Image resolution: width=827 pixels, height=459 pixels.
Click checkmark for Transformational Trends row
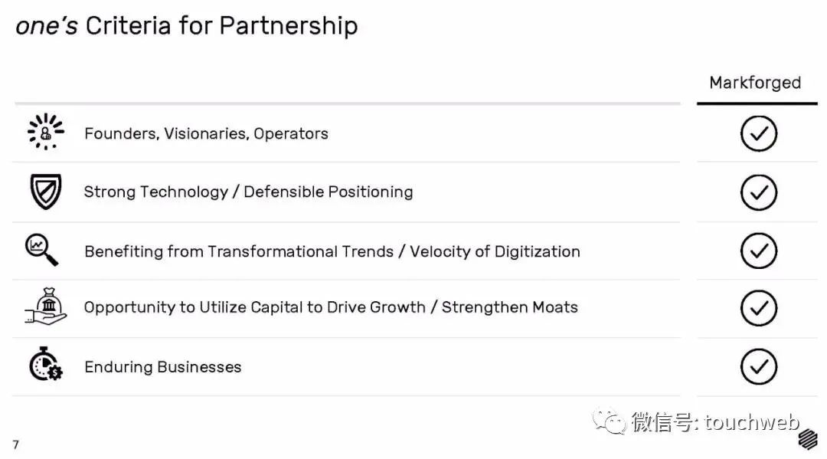(758, 251)
